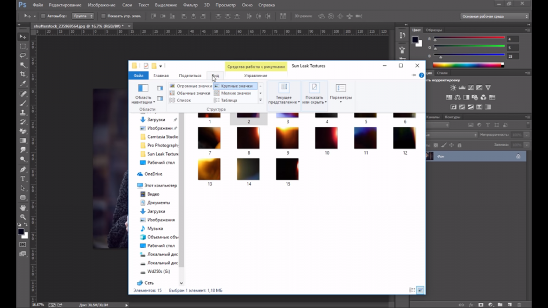Screen dimensions: 548x308
Task: Select the Rectangular Marquee tool
Action: 22,46
